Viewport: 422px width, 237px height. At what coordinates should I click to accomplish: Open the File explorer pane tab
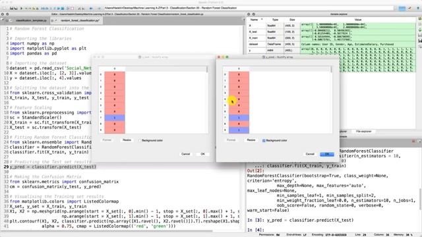coord(363,132)
